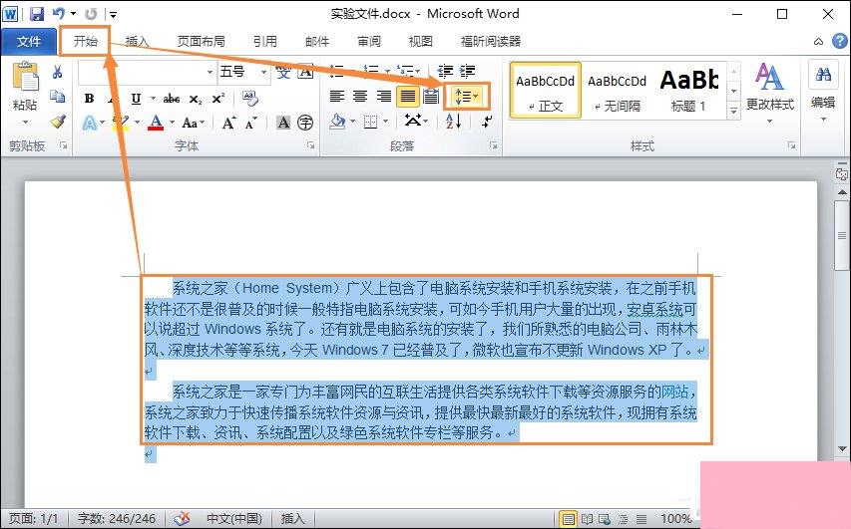Select Print Layout view in status bar
Image resolution: width=851 pixels, height=529 pixels.
pos(569,519)
